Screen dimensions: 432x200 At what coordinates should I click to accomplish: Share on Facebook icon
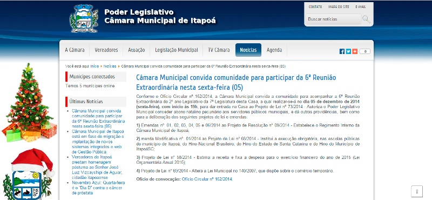pos(342,51)
